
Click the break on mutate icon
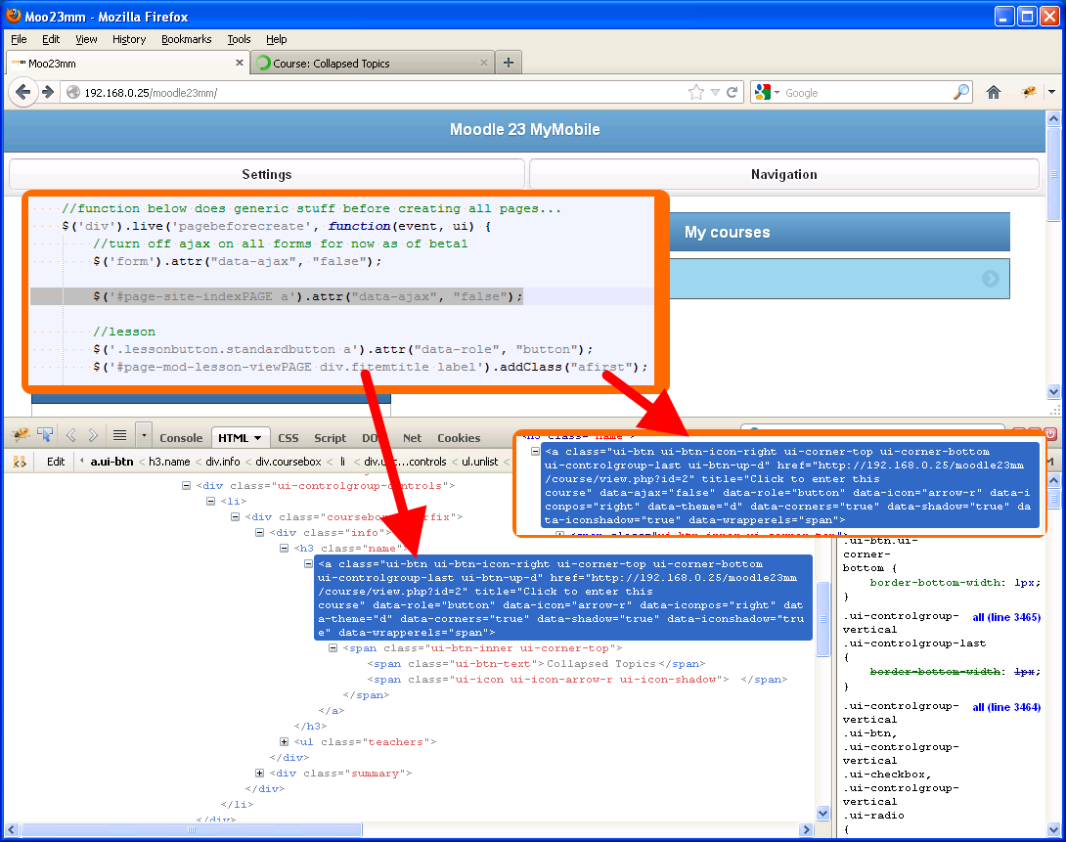click(x=20, y=463)
